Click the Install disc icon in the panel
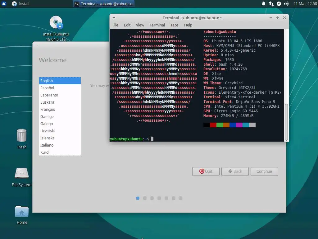 pyautogui.click(x=14, y=4)
